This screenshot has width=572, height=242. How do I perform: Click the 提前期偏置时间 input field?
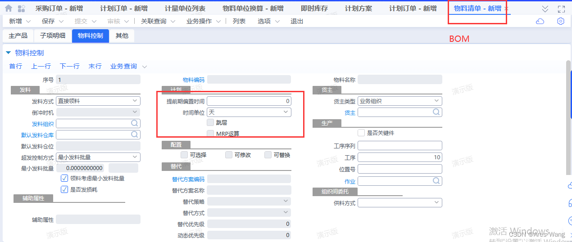coord(249,101)
